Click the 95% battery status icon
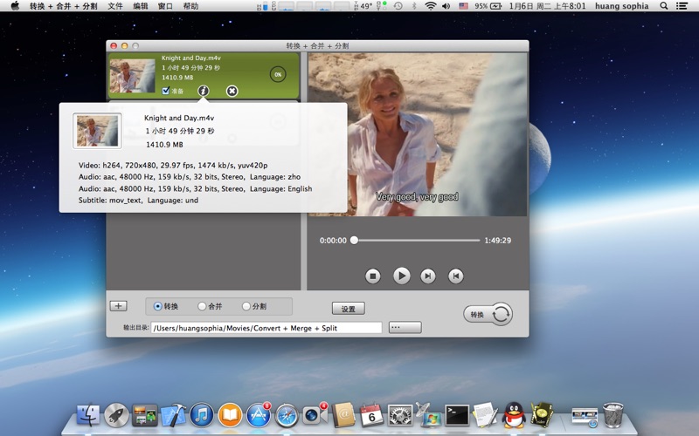The width and height of the screenshot is (699, 436). pos(488,6)
